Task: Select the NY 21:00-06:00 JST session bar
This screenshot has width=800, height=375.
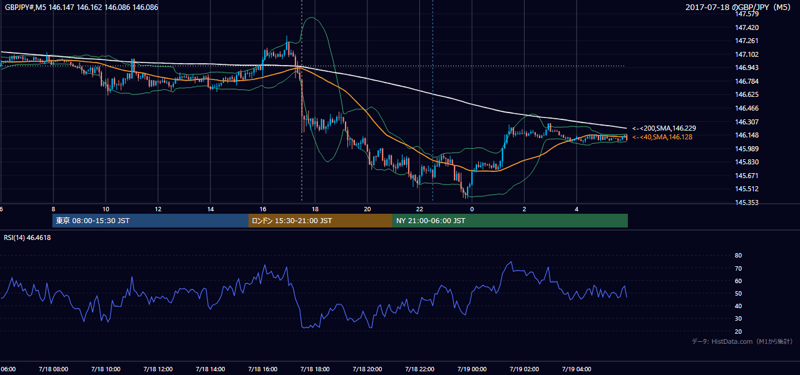Action: (x=510, y=221)
